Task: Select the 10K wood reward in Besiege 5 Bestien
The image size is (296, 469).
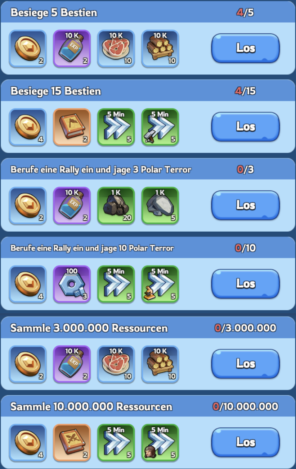Action: pyautogui.click(x=160, y=49)
